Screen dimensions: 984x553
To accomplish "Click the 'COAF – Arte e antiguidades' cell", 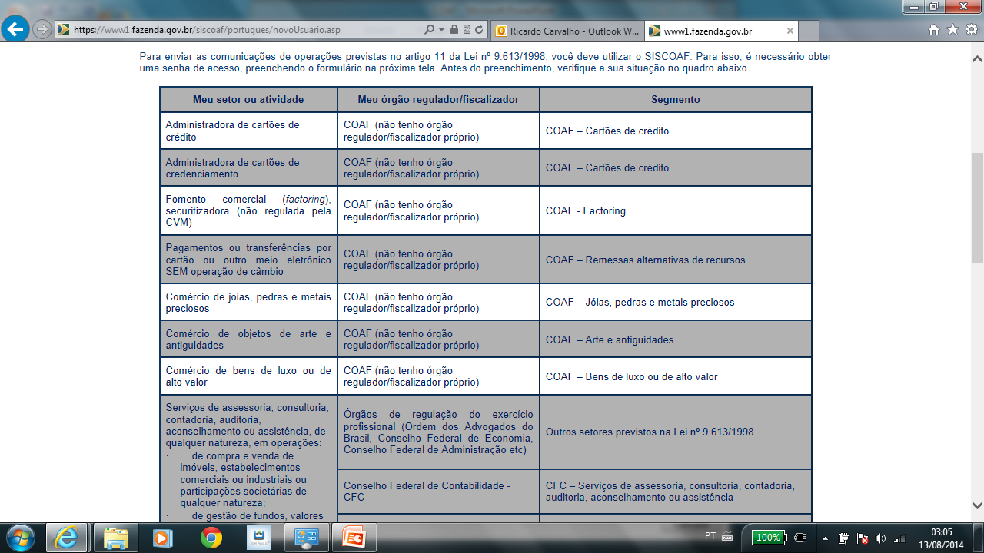I will tap(676, 339).
